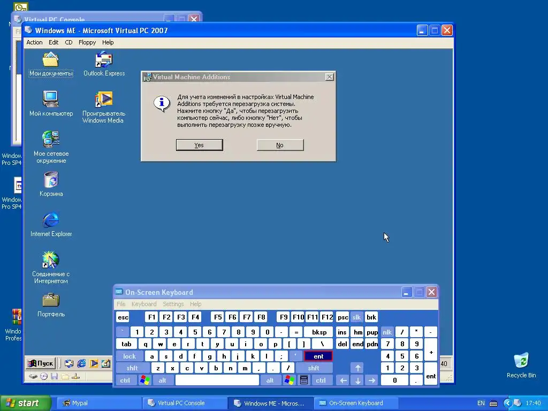The width and height of the screenshot is (548, 411).
Task: Open the Floppy menu in Virtual PC
Action: click(x=87, y=42)
